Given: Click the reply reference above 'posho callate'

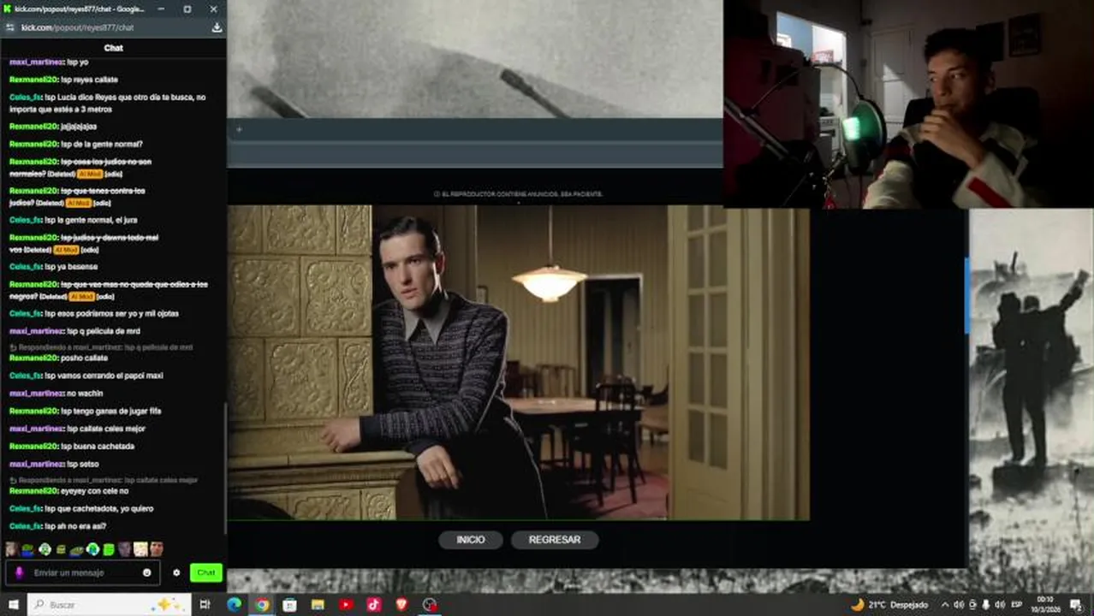Looking at the screenshot, I should click(x=100, y=347).
